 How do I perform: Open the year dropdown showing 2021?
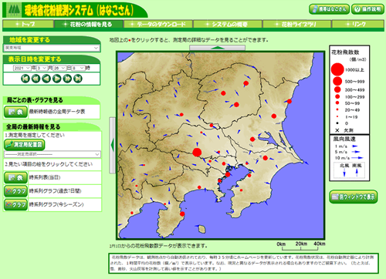(22, 68)
